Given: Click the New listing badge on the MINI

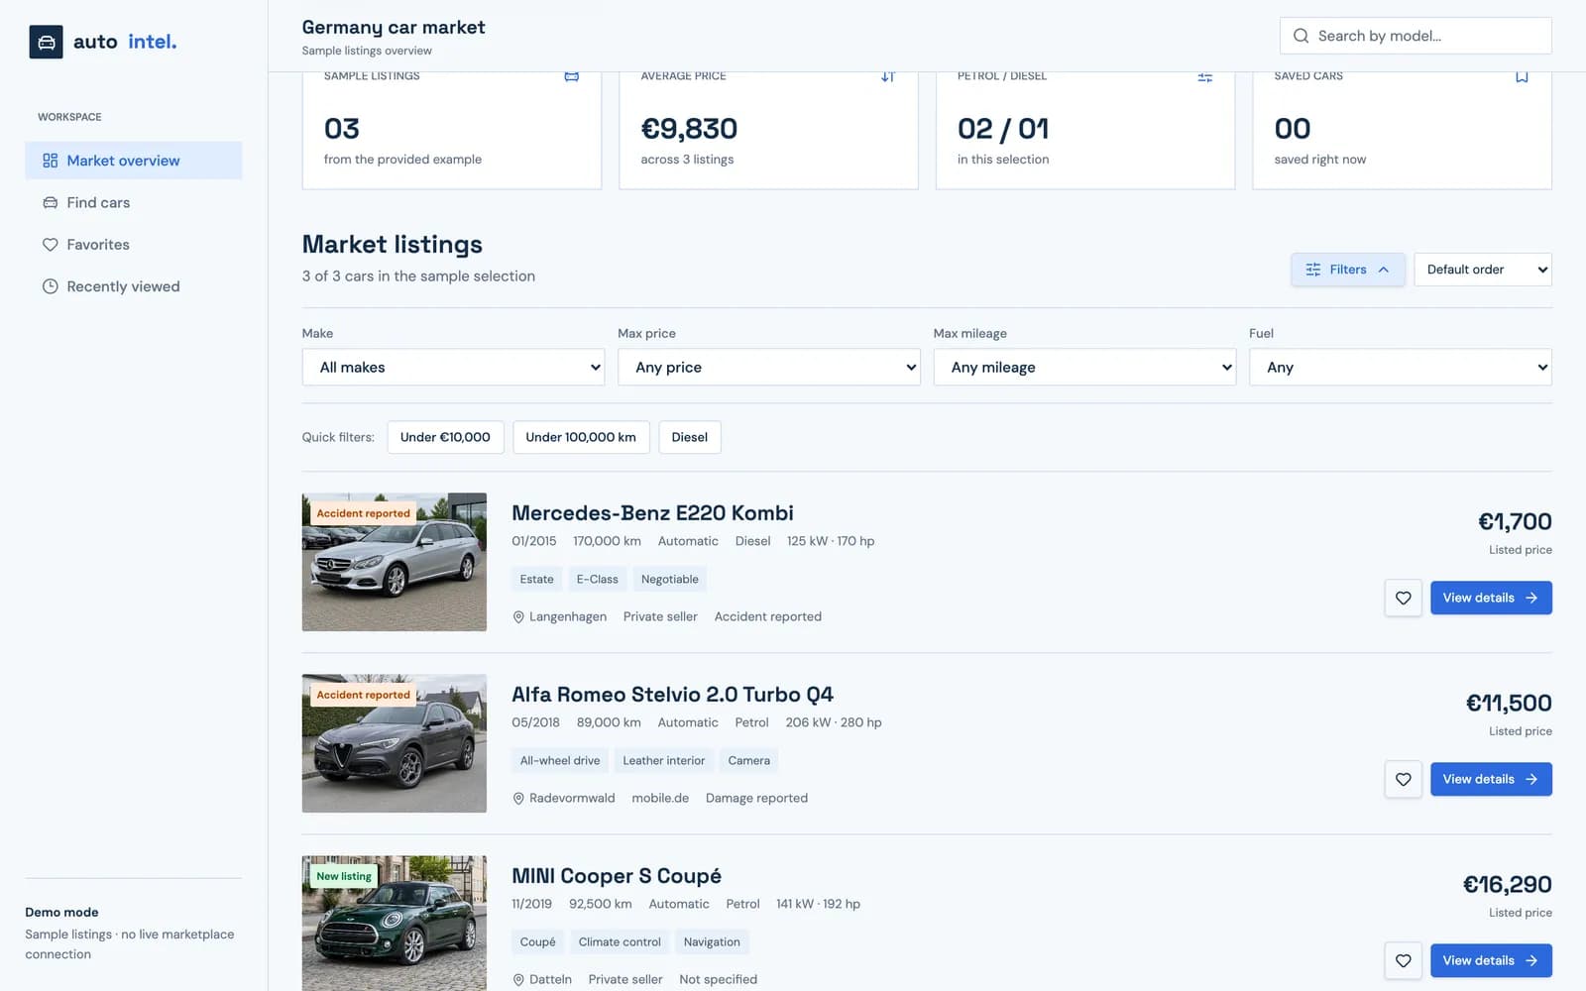Looking at the screenshot, I should tap(344, 876).
